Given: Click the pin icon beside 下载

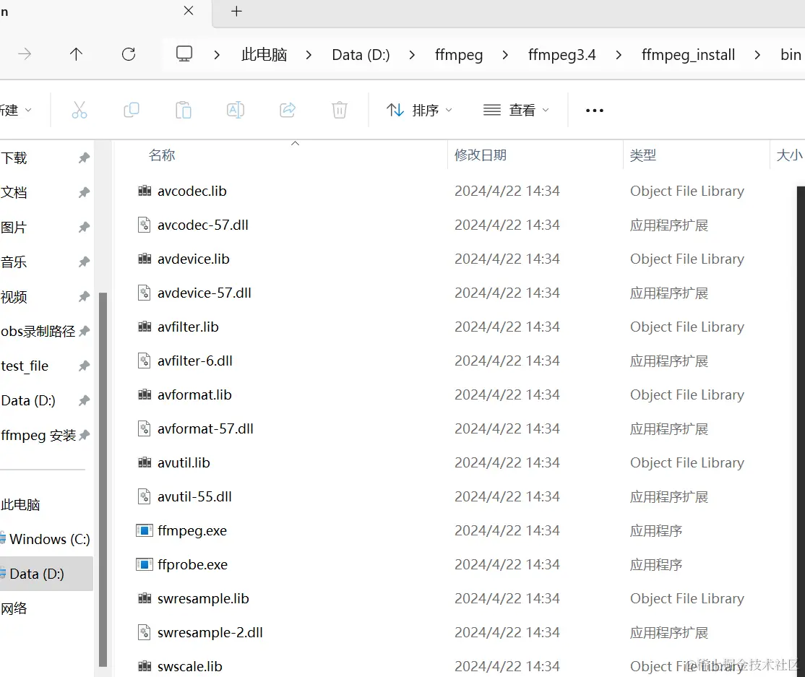Looking at the screenshot, I should [x=85, y=158].
